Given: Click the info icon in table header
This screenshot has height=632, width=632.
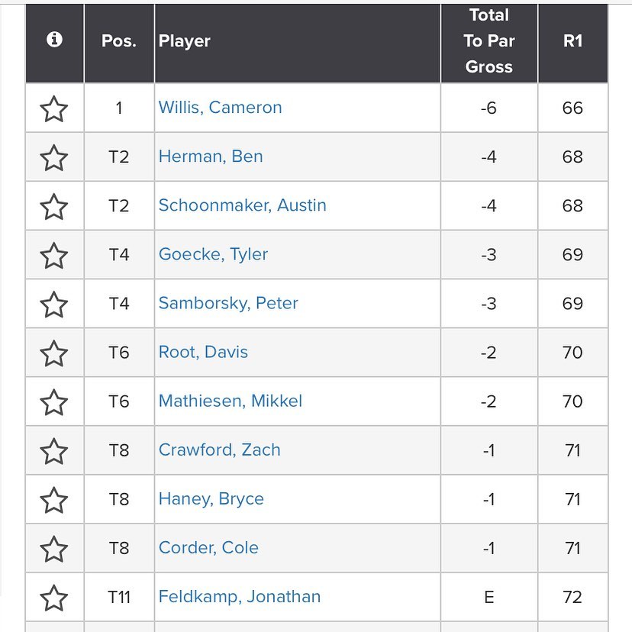Looking at the screenshot, I should (x=54, y=40).
